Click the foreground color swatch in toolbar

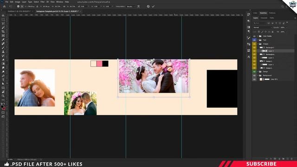pos(2,107)
